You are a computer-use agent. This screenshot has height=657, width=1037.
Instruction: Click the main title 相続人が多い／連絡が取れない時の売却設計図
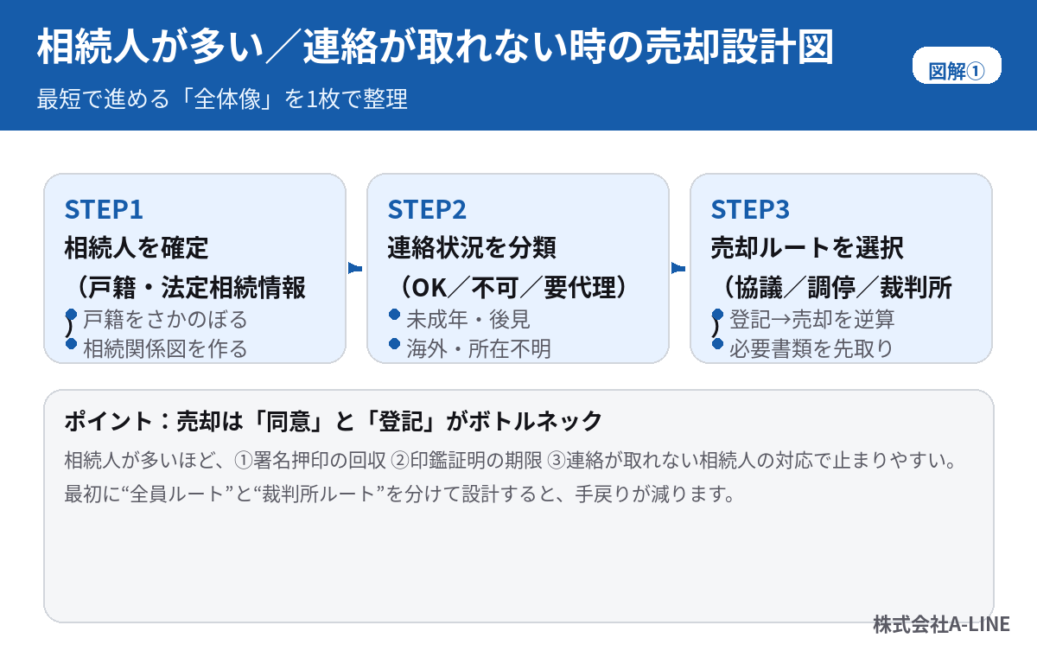click(436, 48)
